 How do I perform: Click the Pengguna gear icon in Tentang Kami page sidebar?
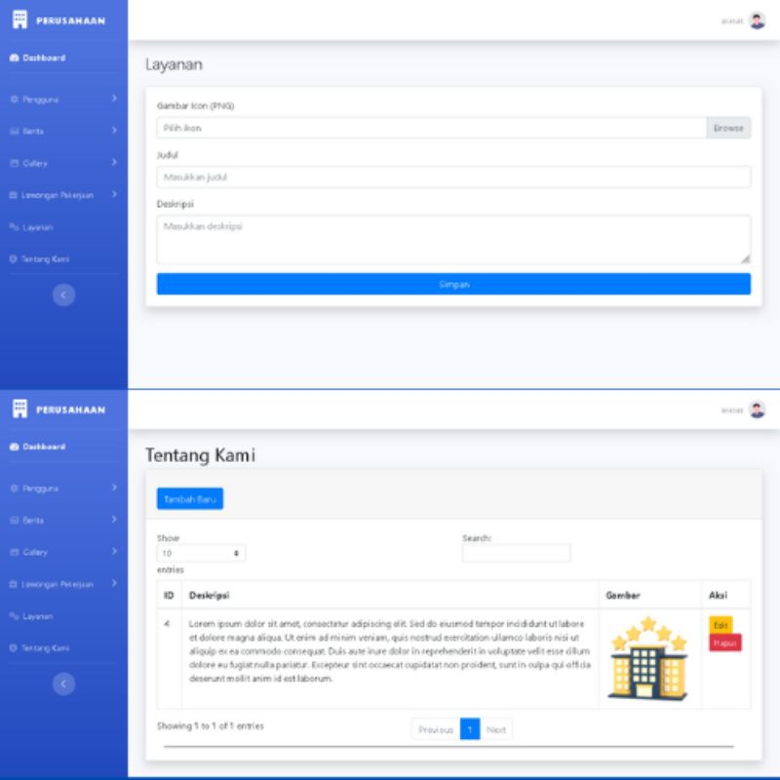14,488
